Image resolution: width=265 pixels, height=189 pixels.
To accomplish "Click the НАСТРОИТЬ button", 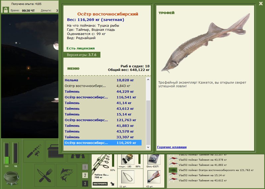I will click(x=100, y=184).
